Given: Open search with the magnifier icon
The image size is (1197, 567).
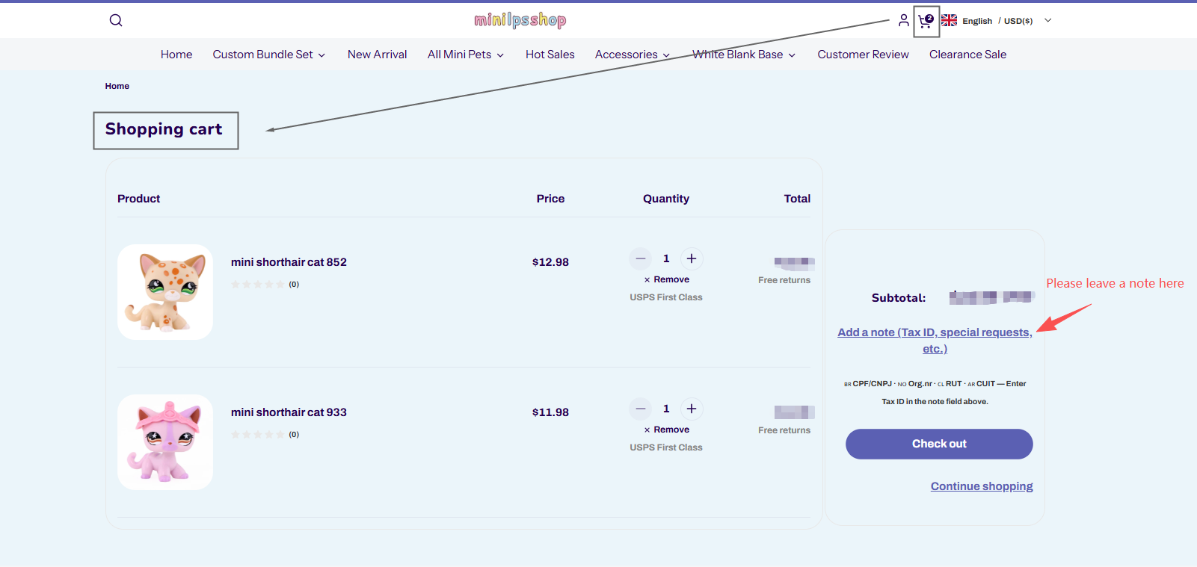Looking at the screenshot, I should click(116, 20).
